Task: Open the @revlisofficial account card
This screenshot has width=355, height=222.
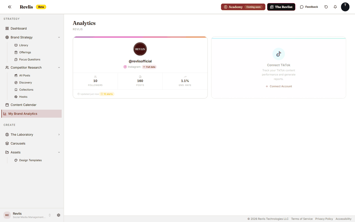Action: (140, 67)
